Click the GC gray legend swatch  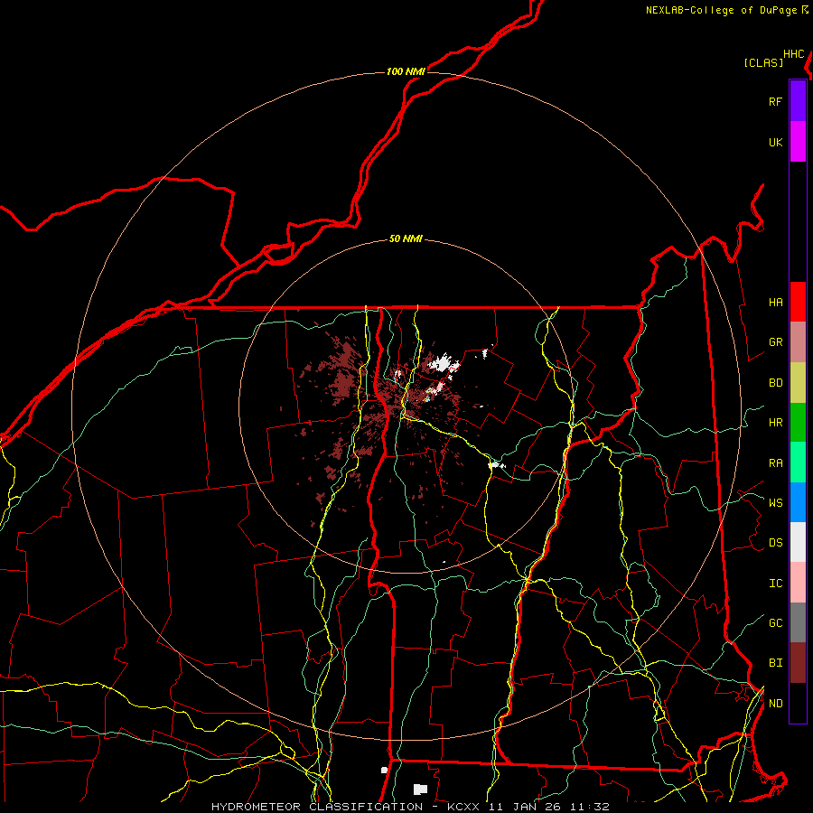[798, 622]
